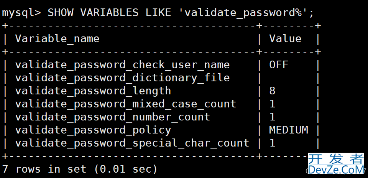
Task: Click the DevZe.CoM watermark logo
Action: 336,170
